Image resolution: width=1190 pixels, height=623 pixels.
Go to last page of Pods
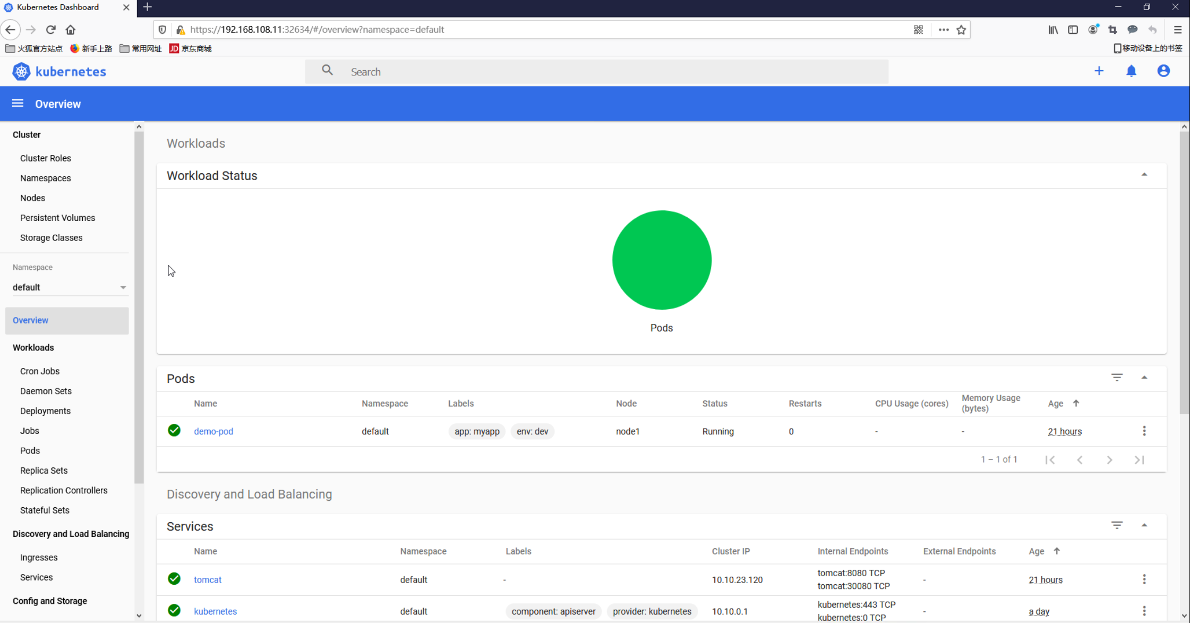(x=1139, y=460)
